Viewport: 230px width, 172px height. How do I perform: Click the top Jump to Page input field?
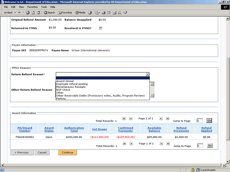pos(200,121)
